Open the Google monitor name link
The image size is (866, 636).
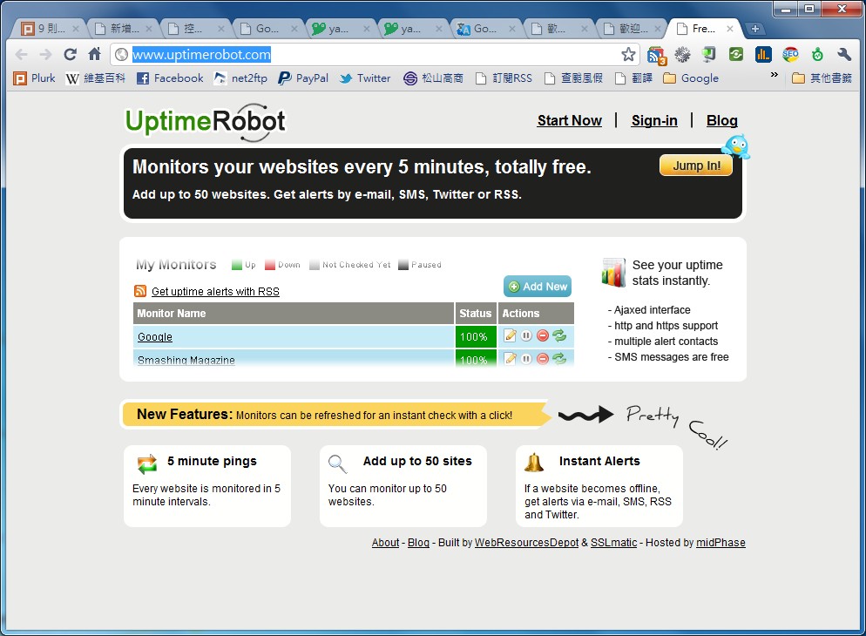(x=155, y=337)
